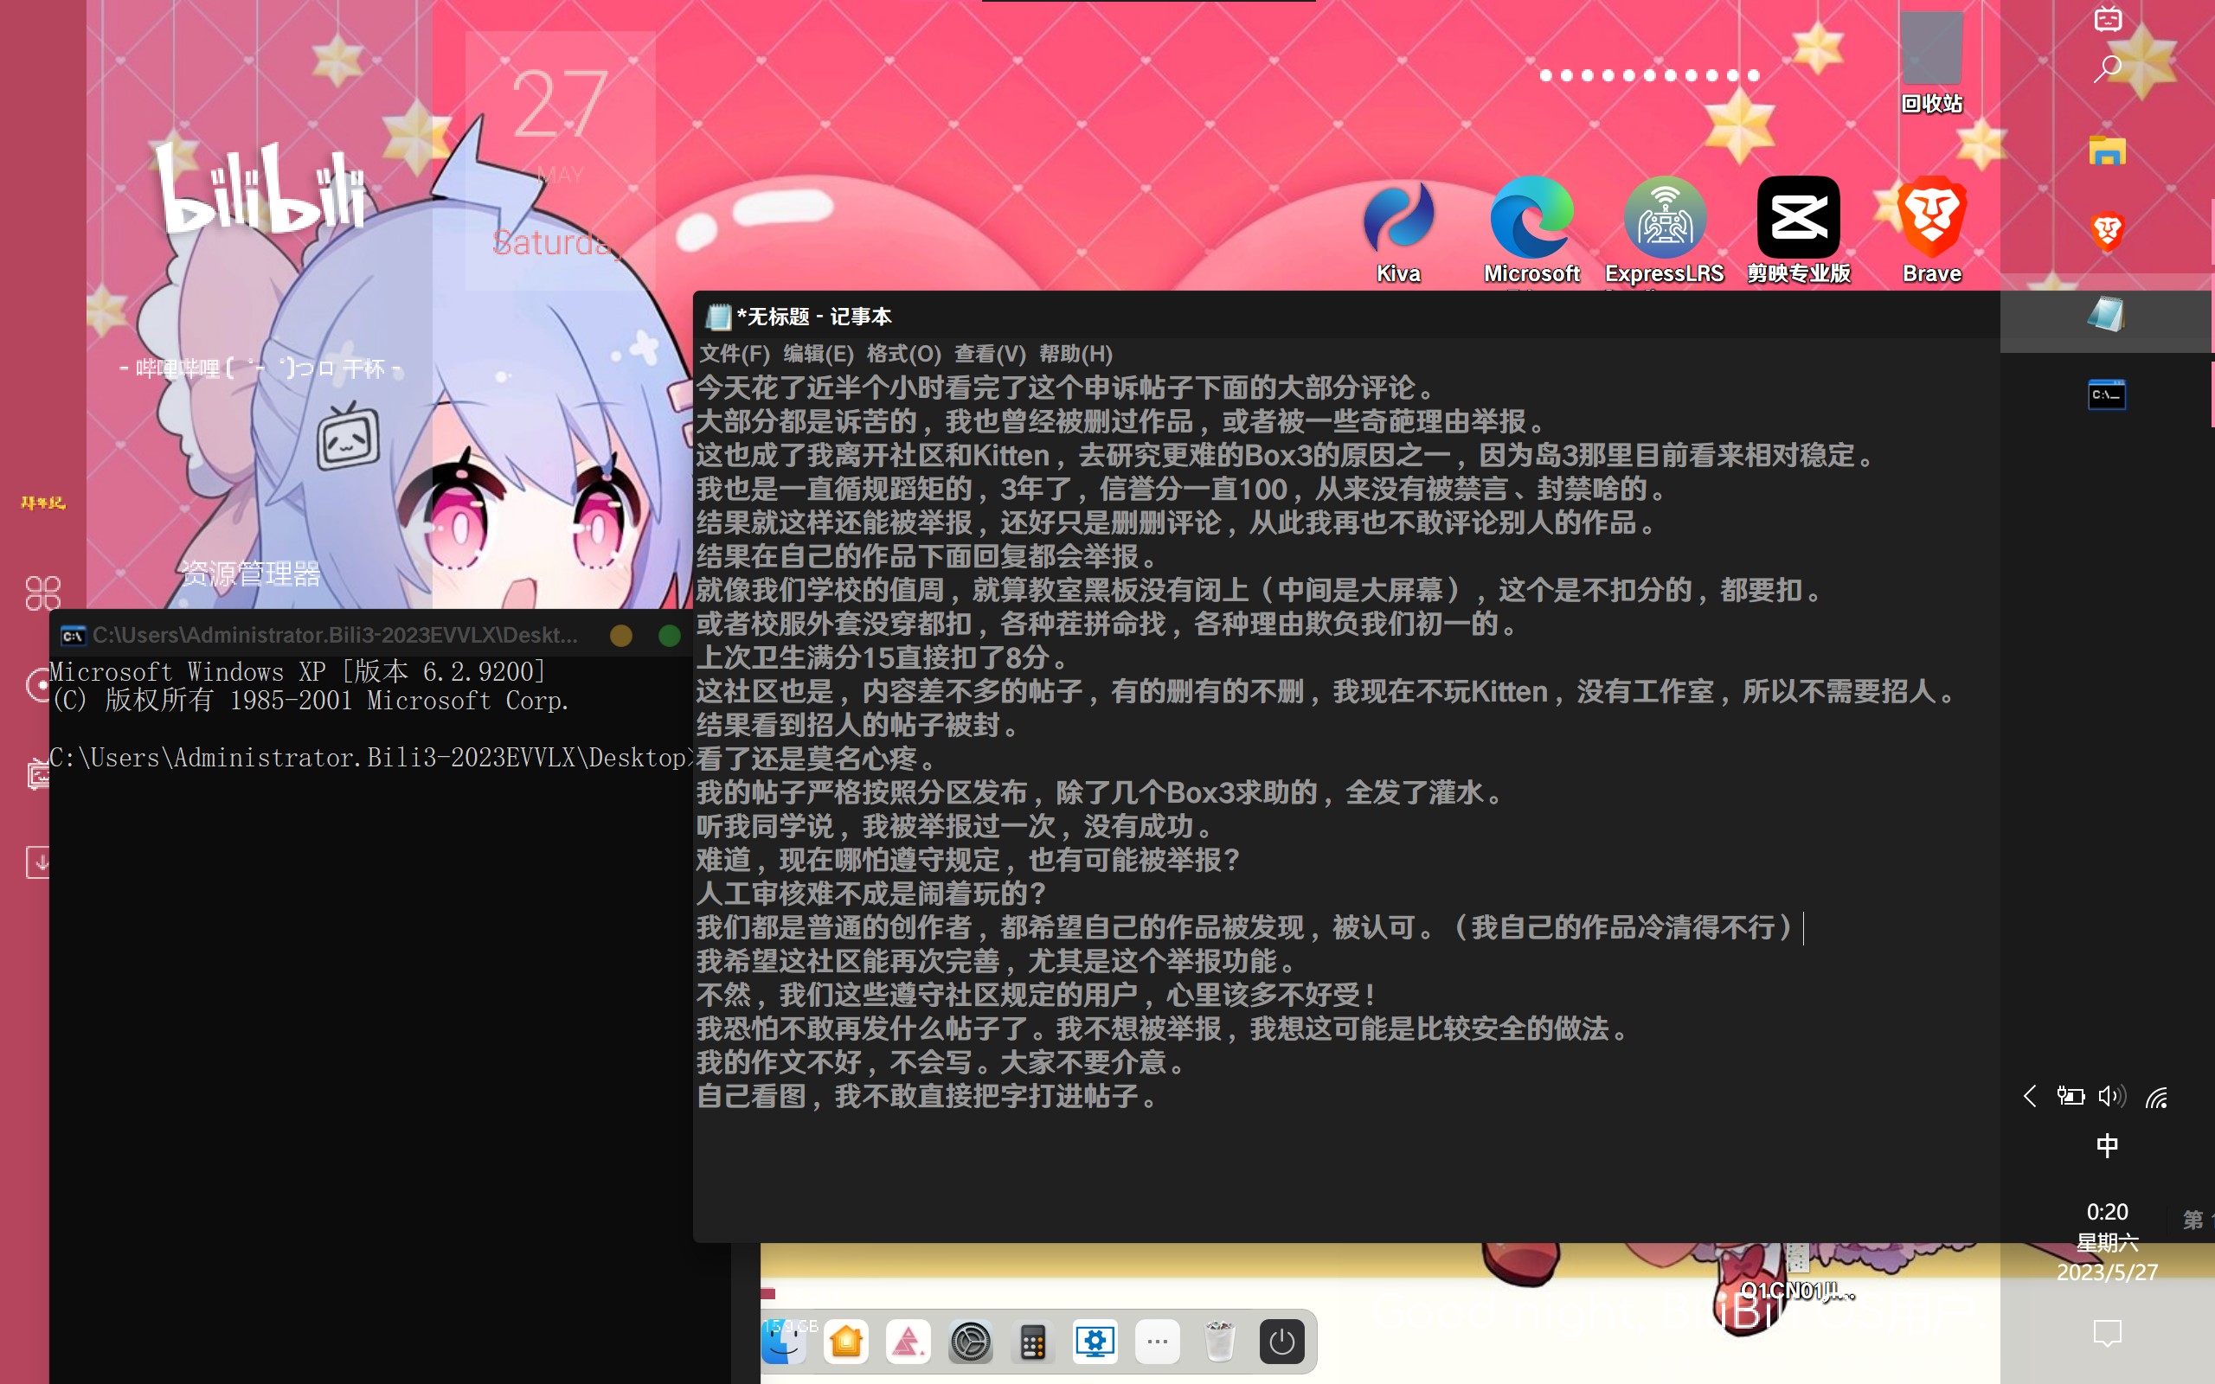Open Notepad 帮助(H) menu

[1075, 355]
